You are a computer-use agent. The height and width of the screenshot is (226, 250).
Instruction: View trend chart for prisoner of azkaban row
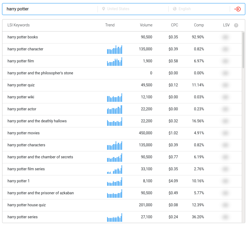pyautogui.click(x=115, y=193)
